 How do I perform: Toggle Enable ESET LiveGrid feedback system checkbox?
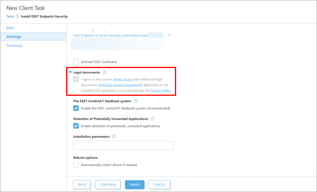(x=76, y=108)
